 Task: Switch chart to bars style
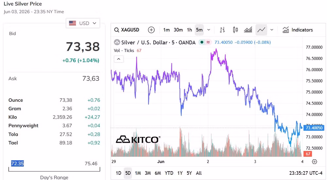pyautogui.click(x=222, y=30)
